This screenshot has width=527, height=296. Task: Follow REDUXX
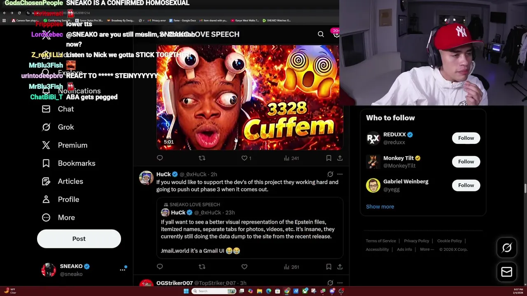coord(466,138)
